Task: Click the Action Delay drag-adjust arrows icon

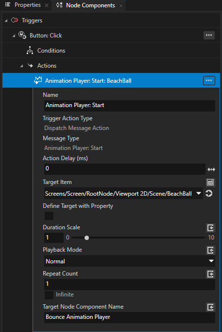Action: 211,169
